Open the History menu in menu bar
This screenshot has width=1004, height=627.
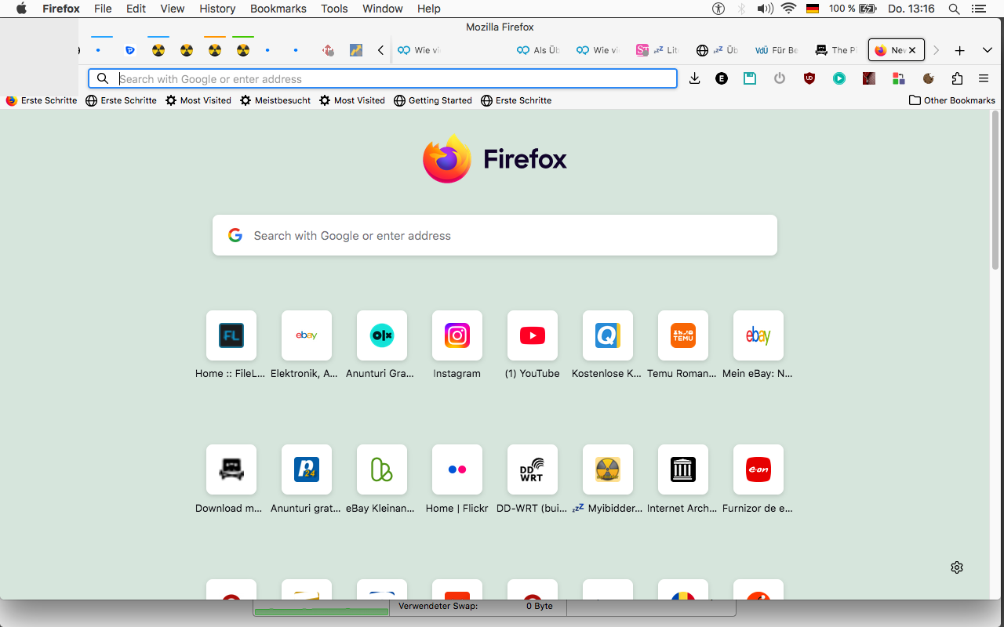pyautogui.click(x=217, y=9)
